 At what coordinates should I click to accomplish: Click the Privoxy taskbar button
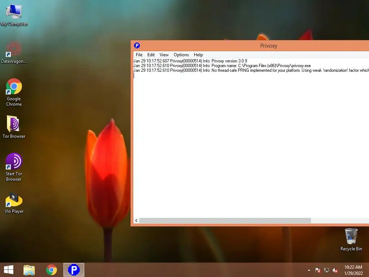[74, 270]
